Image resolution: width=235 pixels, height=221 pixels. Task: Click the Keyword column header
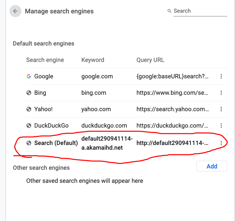93,60
